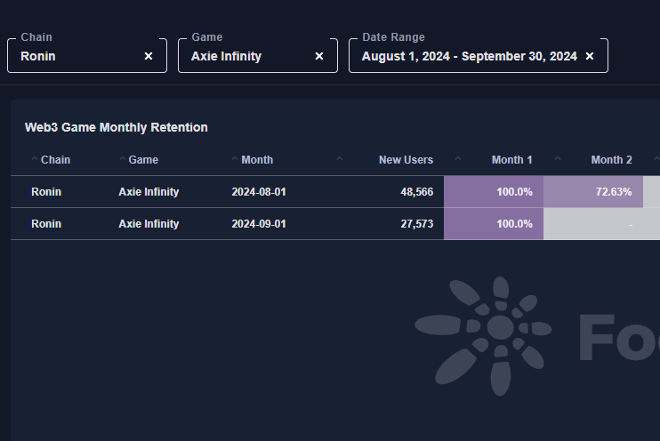Click the 27,573 new users value

coord(416,224)
